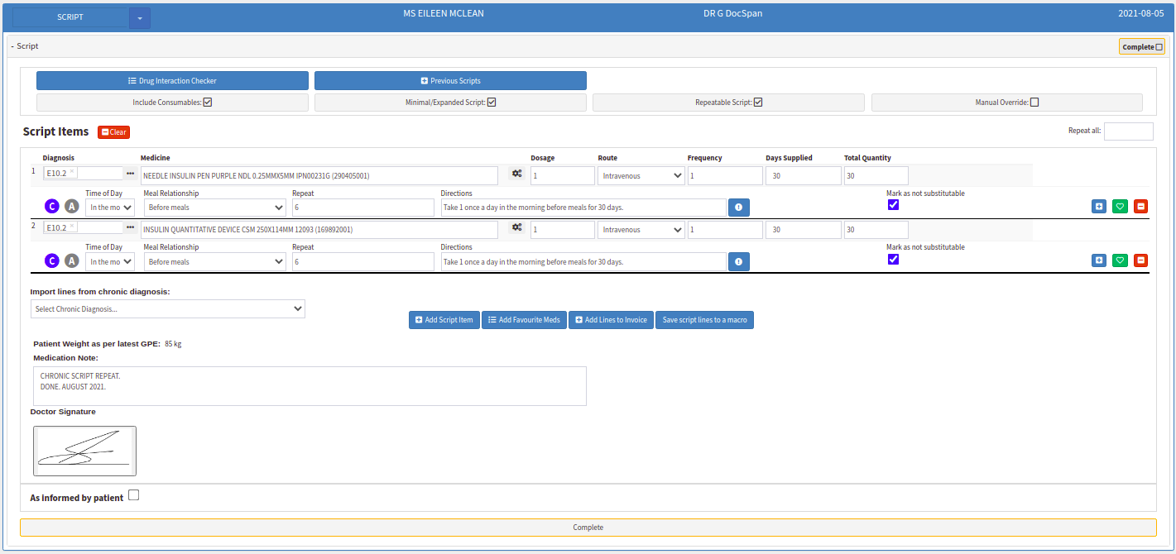Open the SCRIPT menu dropdown arrow
The image size is (1176, 554).
(x=140, y=17)
